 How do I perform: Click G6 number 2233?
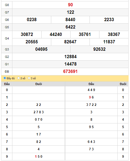tap(109, 20)
